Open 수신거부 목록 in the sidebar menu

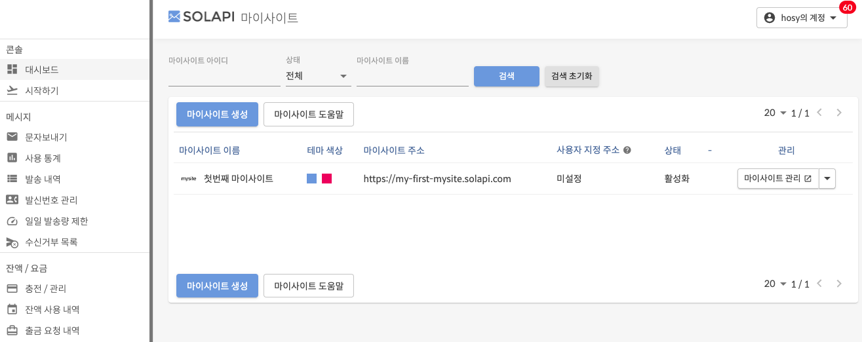(51, 242)
